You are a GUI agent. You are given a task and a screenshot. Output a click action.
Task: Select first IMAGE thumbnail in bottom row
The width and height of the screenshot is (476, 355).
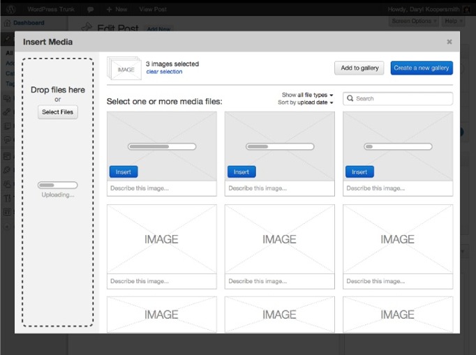[162, 315]
